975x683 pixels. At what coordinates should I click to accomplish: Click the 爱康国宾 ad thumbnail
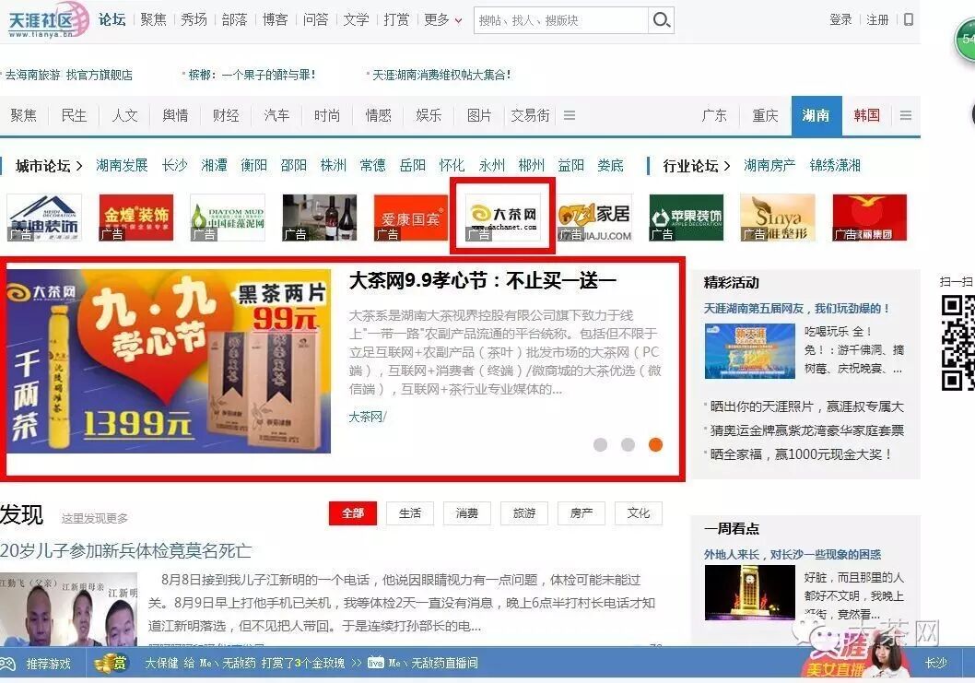pyautogui.click(x=410, y=218)
